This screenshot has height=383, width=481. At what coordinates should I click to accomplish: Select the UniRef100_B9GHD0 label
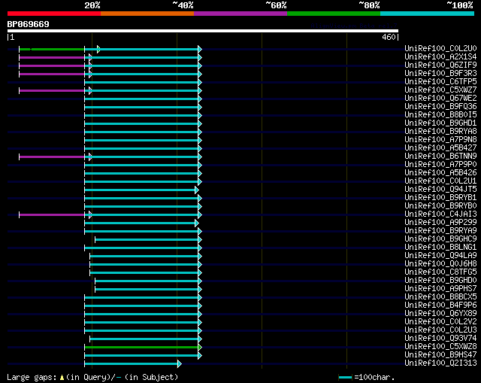click(x=440, y=281)
